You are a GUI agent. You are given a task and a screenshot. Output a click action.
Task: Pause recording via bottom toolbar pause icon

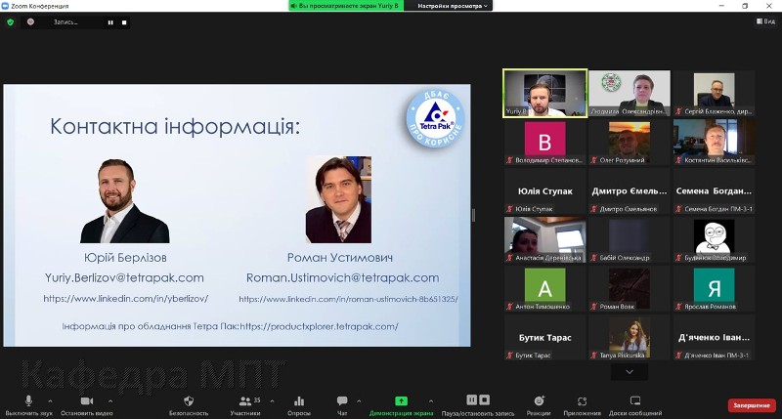[472, 400]
